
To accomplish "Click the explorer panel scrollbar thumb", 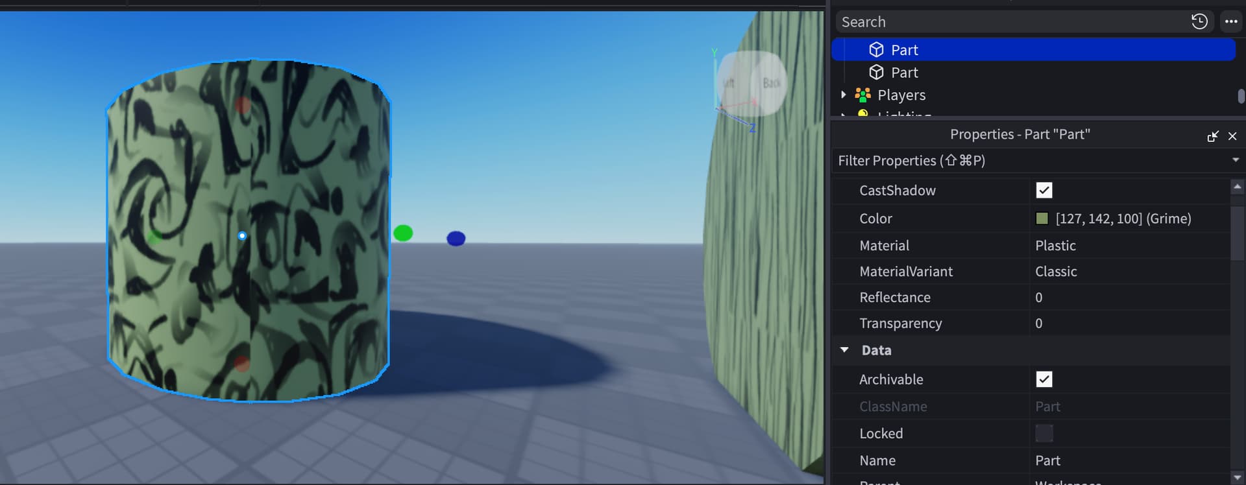I will pyautogui.click(x=1241, y=96).
